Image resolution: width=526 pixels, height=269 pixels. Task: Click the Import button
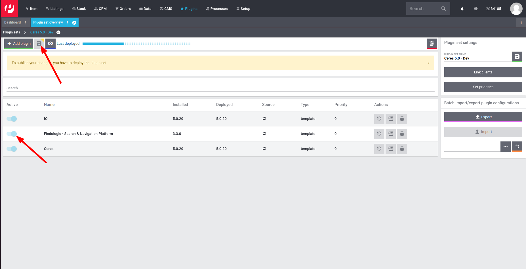click(483, 132)
